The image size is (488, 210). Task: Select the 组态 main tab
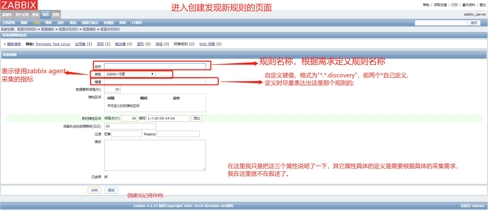[46, 14]
